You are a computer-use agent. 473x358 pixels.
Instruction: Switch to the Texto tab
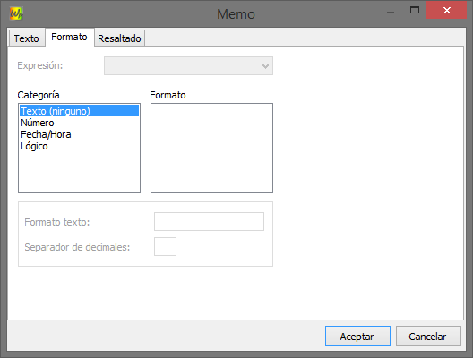click(27, 38)
